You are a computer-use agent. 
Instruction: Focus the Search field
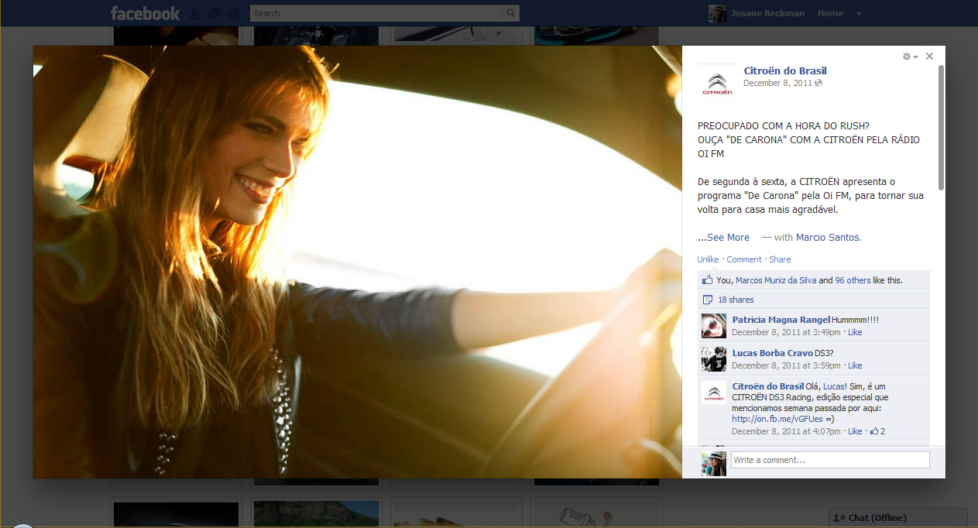(x=377, y=13)
